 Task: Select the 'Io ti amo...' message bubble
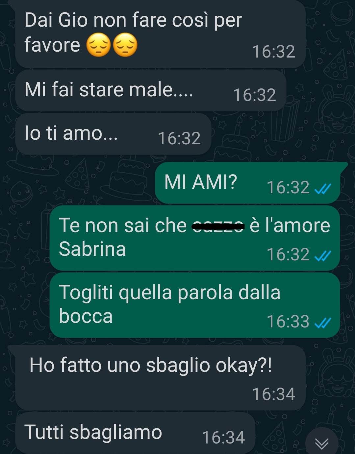tap(113, 134)
